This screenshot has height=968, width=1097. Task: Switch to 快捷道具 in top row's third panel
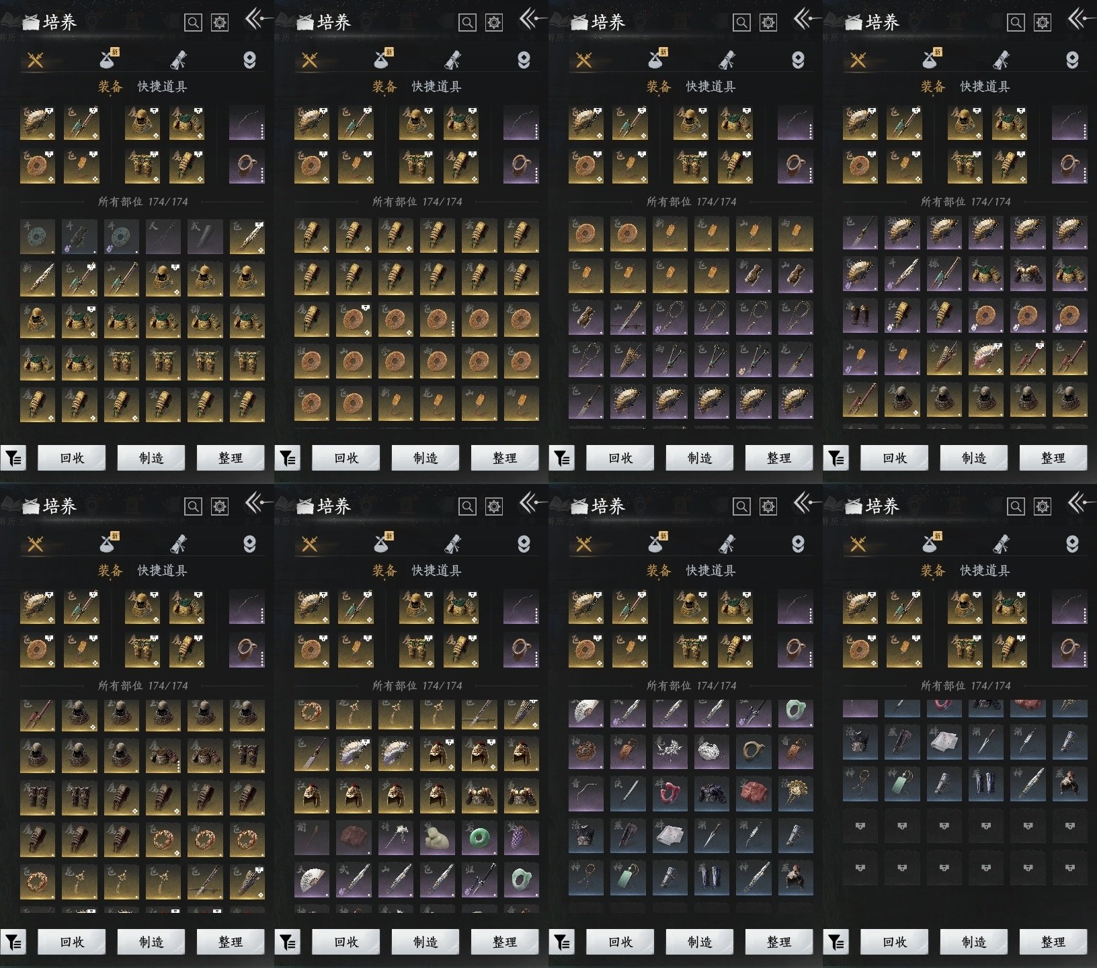click(710, 86)
